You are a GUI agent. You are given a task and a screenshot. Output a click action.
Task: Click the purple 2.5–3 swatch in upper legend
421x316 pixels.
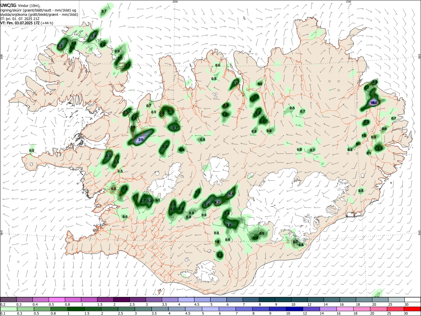pos(154,300)
